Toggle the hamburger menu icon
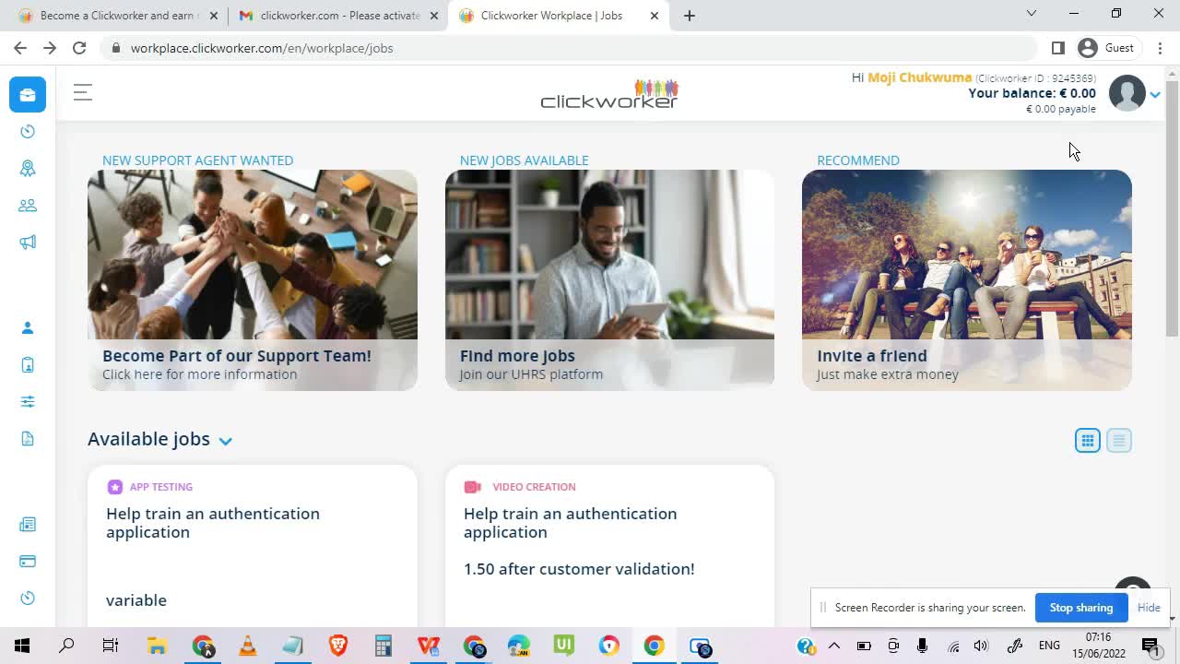Screen dimensions: 1180x664 pos(83,92)
